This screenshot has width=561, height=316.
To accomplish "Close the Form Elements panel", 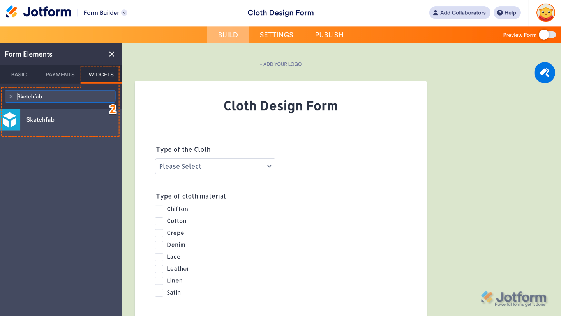I will (111, 54).
